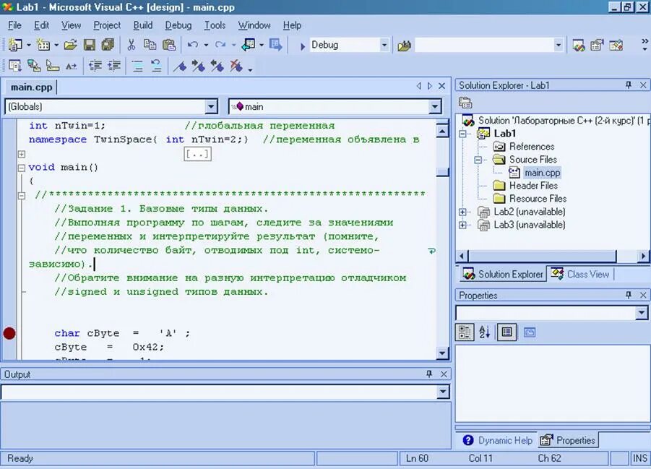Undo the last edit
The width and height of the screenshot is (651, 469).
193,45
